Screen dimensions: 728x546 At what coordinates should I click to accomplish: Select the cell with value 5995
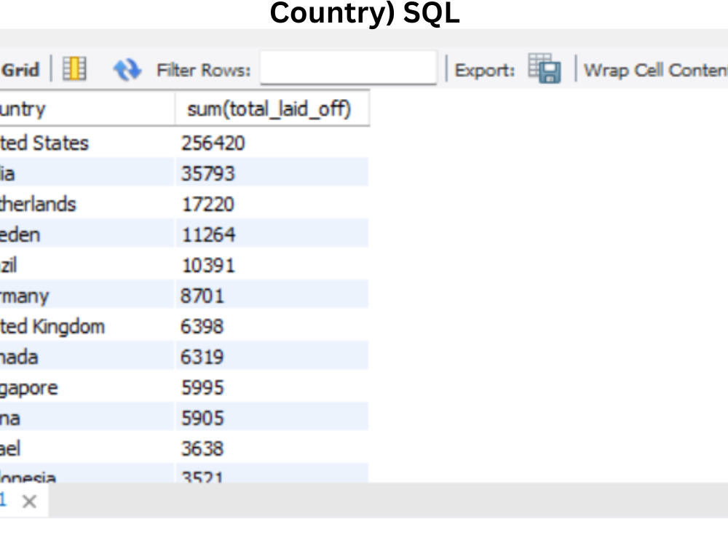coord(272,387)
